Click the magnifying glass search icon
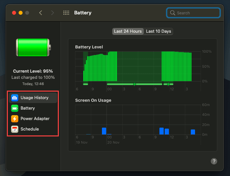230x176 pixels. coord(172,13)
